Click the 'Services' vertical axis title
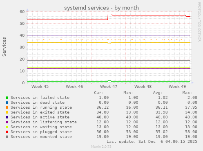 pos(4,47)
